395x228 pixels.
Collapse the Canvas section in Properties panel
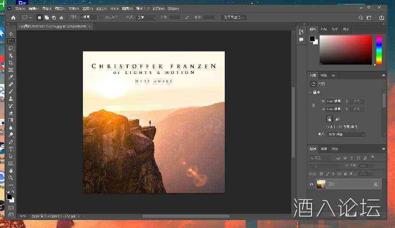point(310,93)
